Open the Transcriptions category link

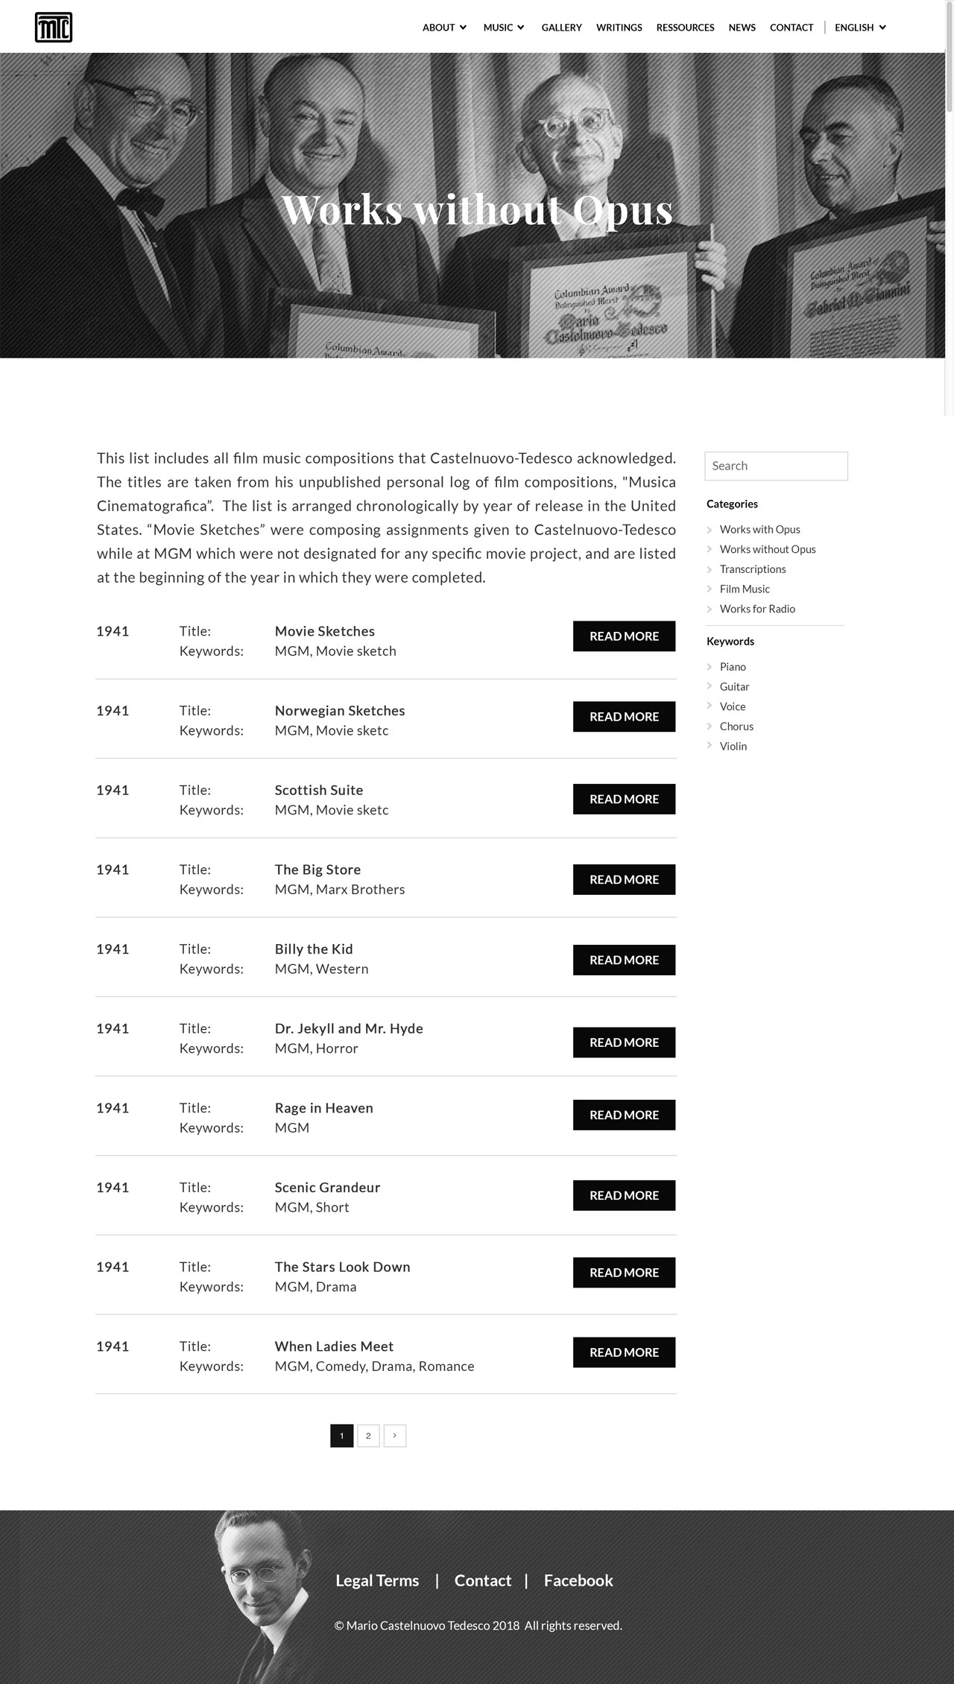pyautogui.click(x=753, y=569)
